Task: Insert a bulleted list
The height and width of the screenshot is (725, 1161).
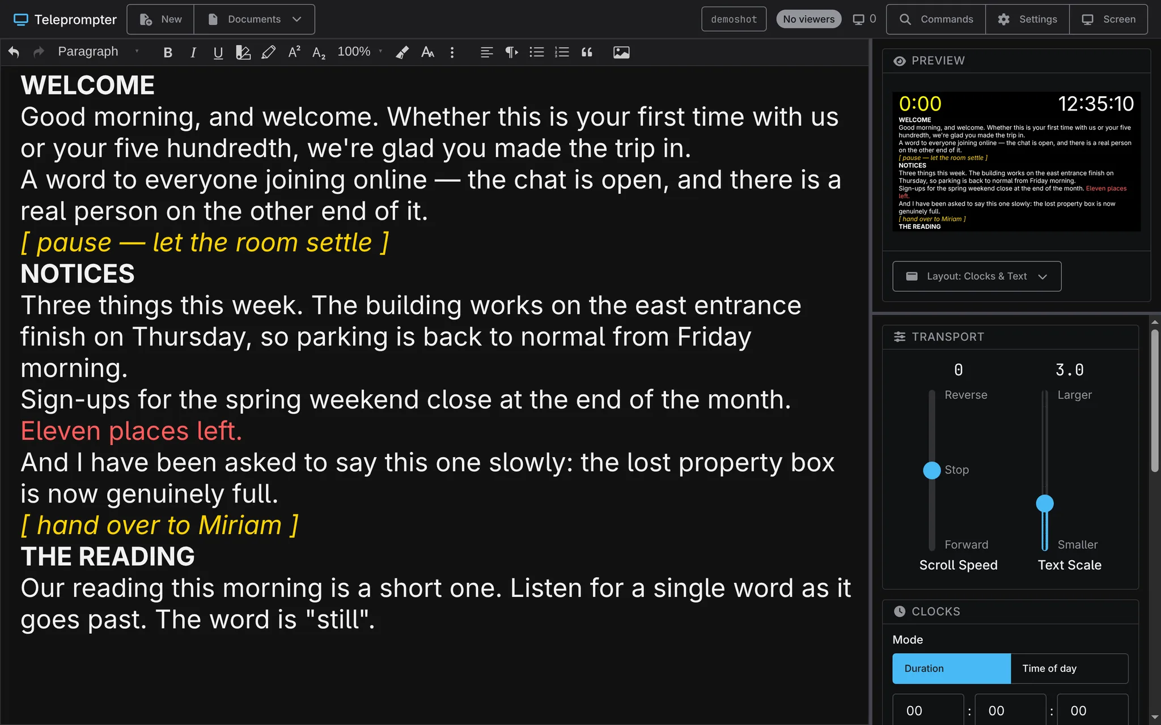Action: click(536, 52)
